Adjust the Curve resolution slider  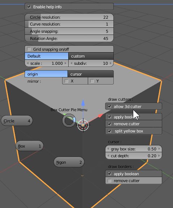click(x=69, y=24)
